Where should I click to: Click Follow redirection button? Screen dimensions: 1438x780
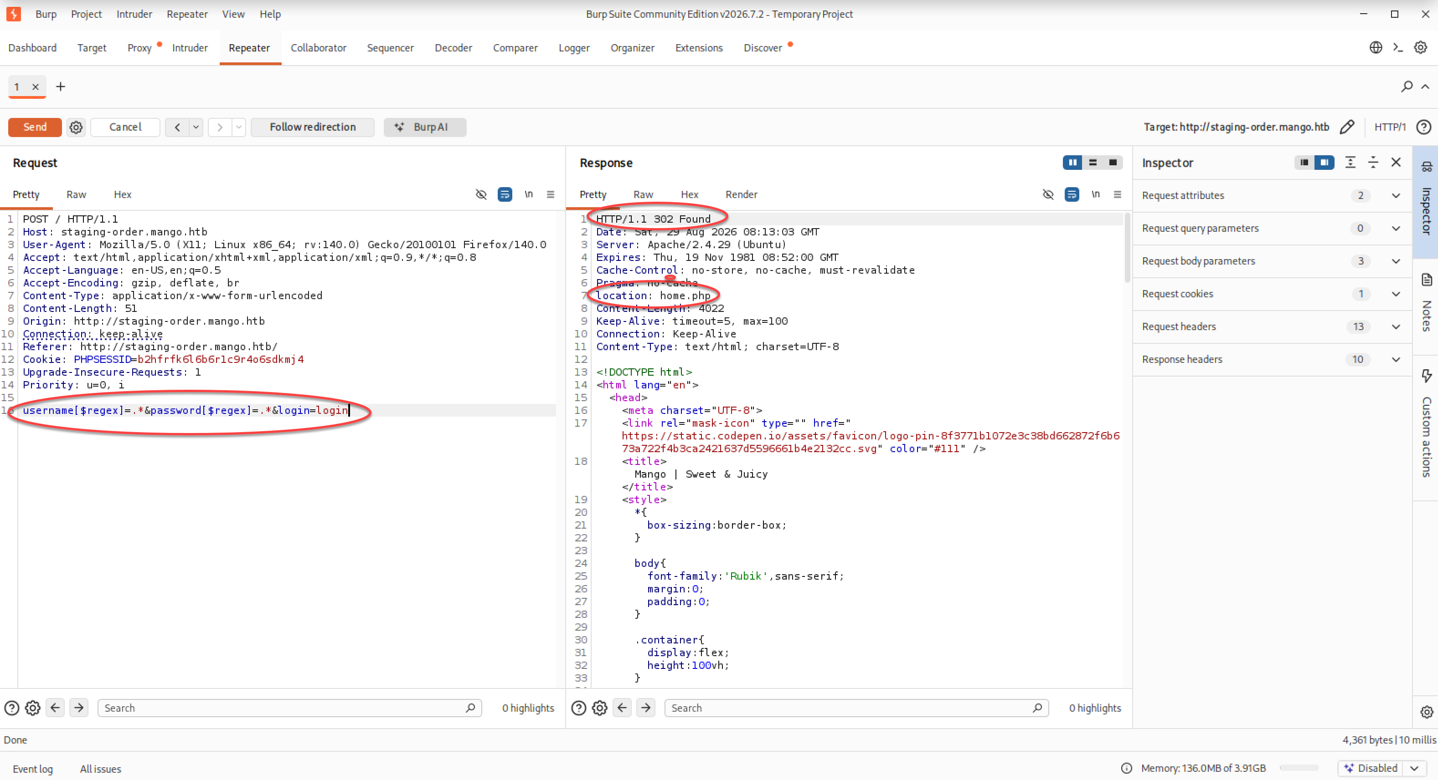[313, 127]
